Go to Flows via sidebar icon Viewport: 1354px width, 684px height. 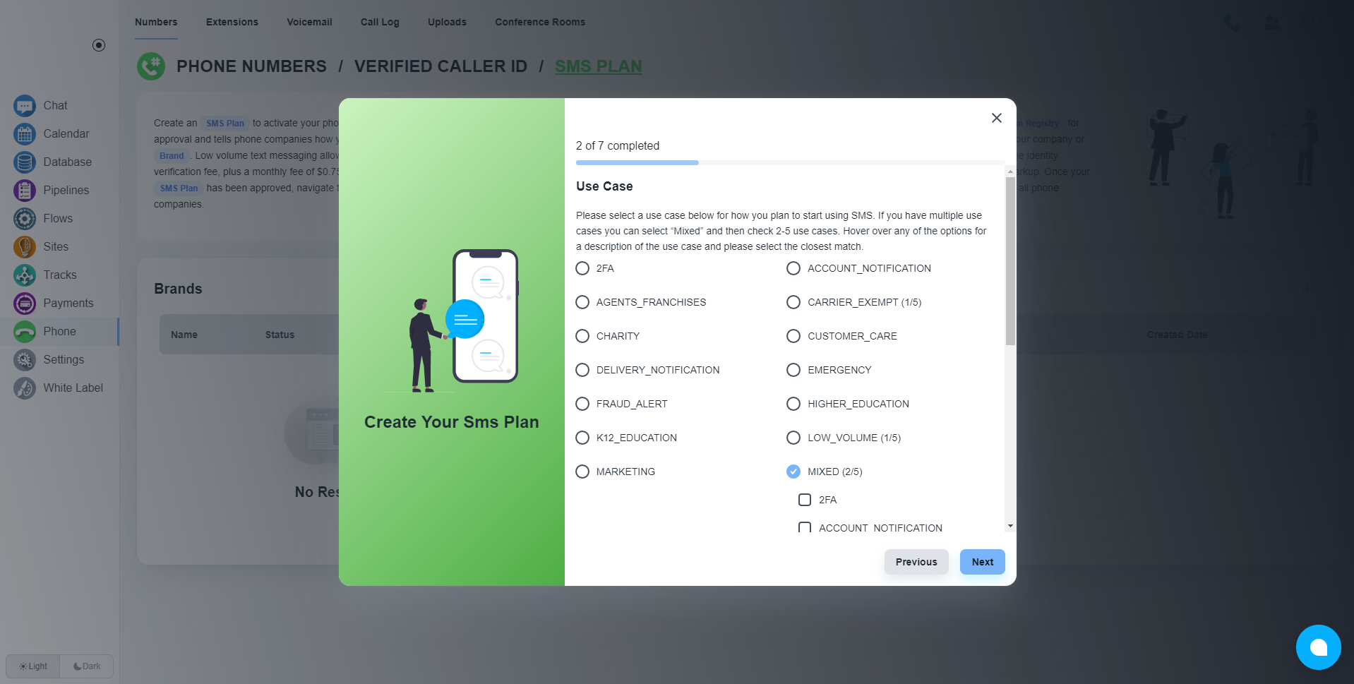25,219
